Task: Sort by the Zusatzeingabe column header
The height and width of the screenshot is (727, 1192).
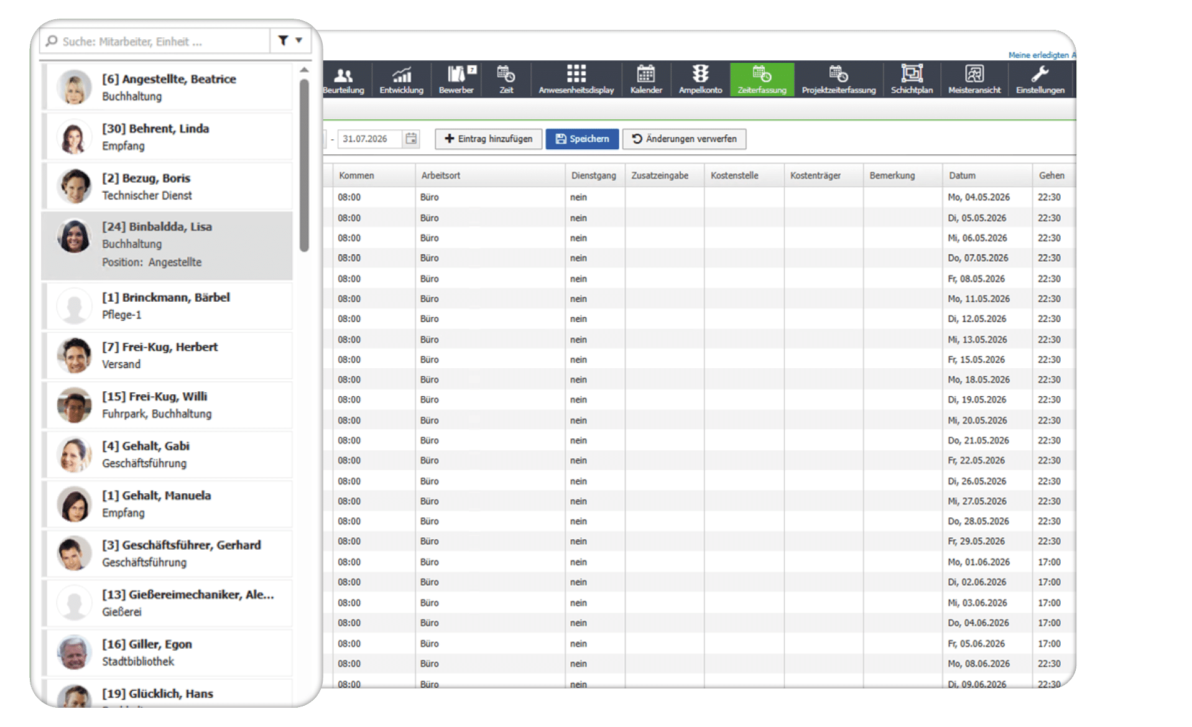Action: [665, 175]
